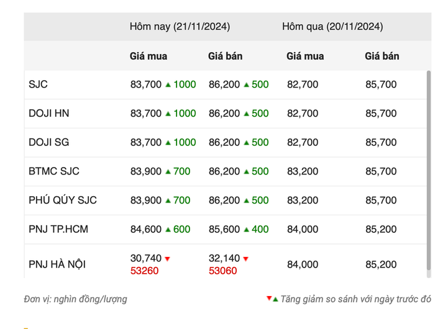435x329 pixels.
Task: Click the DOJI HN row label
Action: (49, 114)
